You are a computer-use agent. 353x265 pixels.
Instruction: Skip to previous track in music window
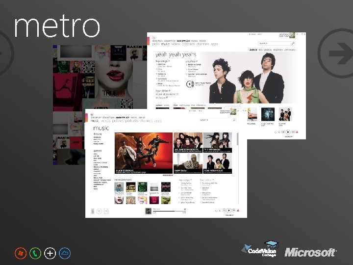tap(224, 211)
